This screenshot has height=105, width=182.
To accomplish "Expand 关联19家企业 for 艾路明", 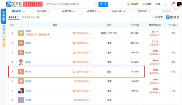I will pos(82,33).
